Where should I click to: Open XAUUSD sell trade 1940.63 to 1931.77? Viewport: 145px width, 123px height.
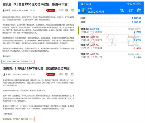coord(111,56)
